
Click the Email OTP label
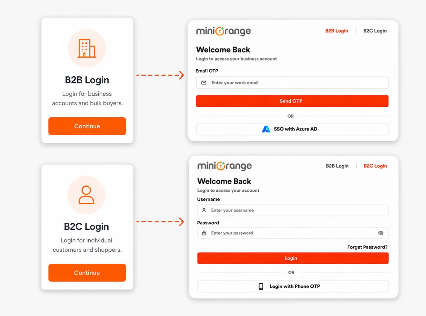[207, 71]
